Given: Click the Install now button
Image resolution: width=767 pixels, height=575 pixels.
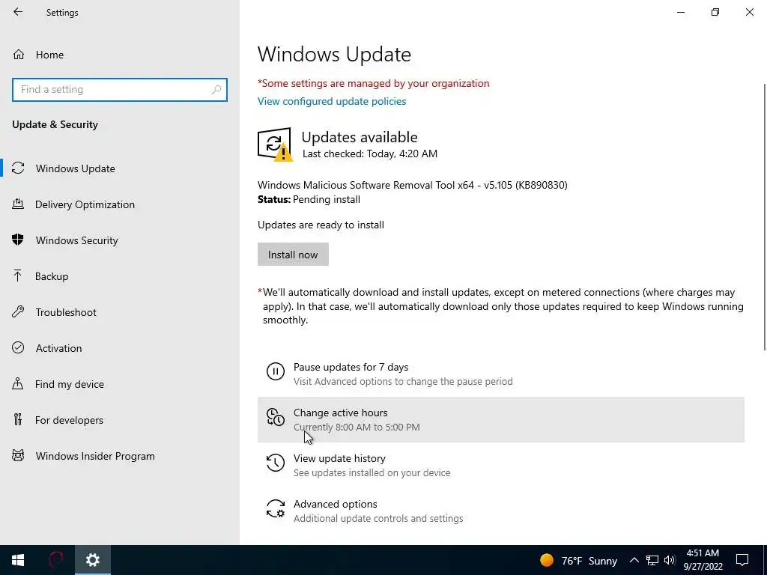Looking at the screenshot, I should tap(293, 255).
